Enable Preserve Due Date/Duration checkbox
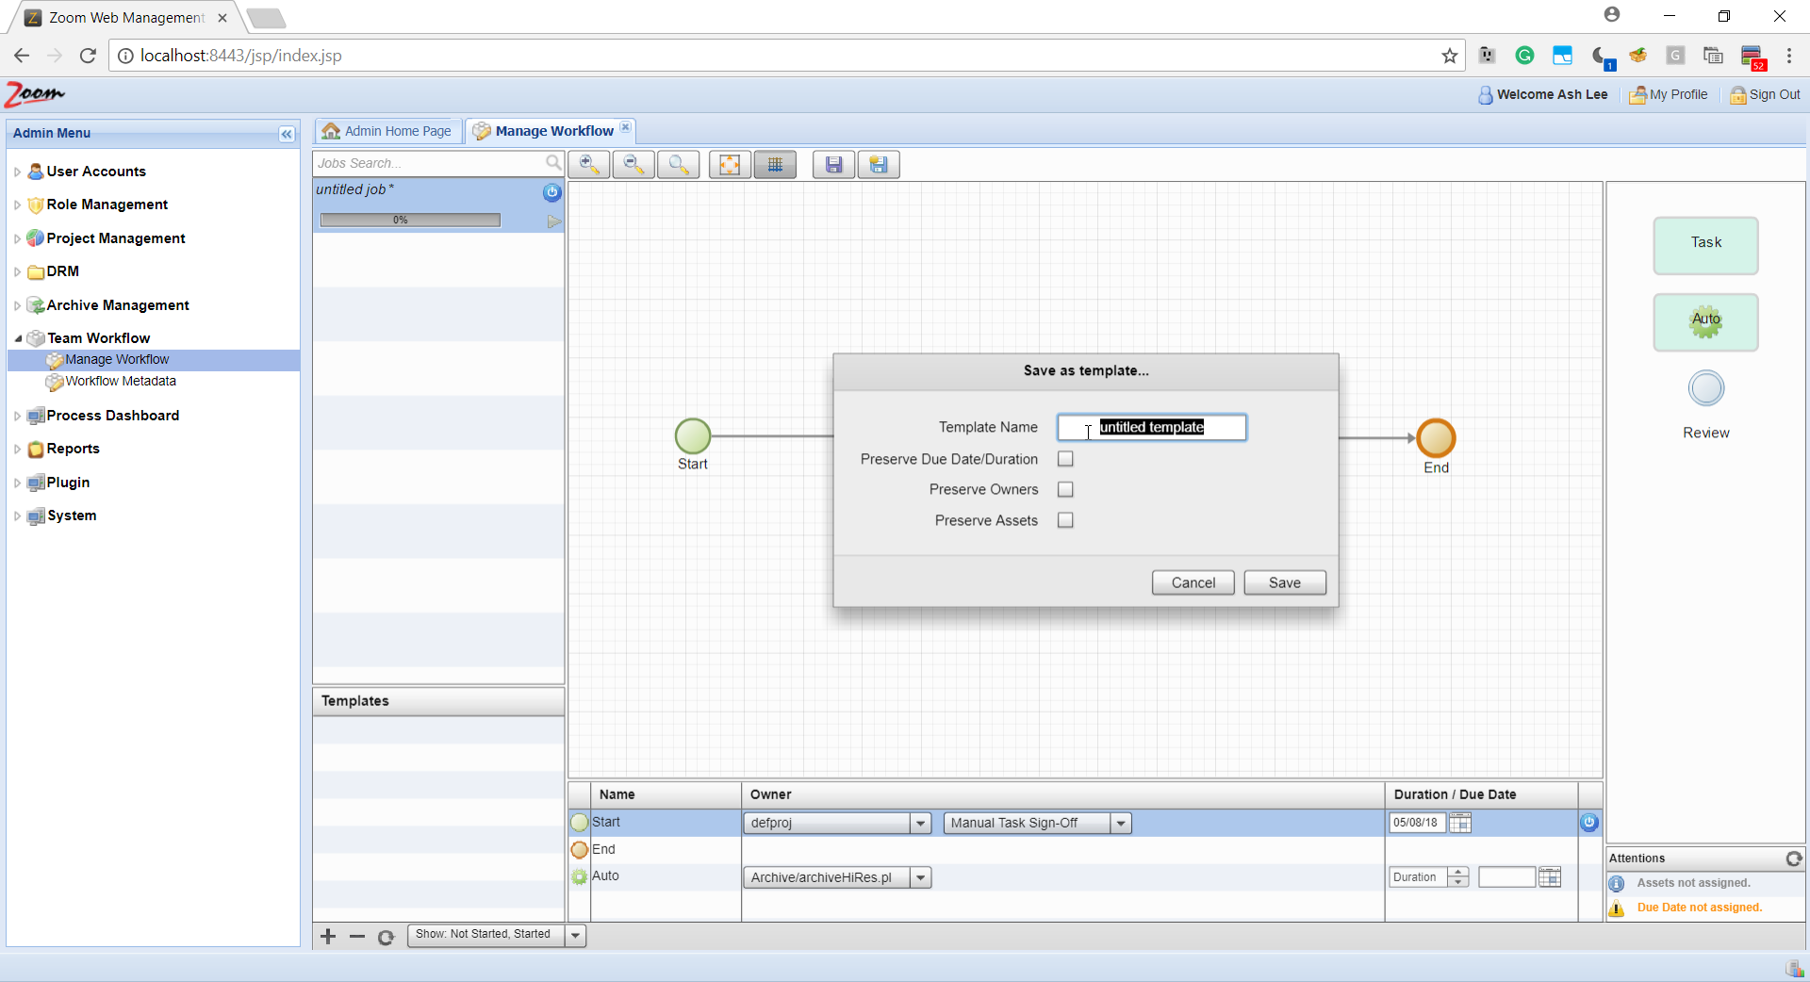Viewport: 1810px width, 982px height. 1065,459
